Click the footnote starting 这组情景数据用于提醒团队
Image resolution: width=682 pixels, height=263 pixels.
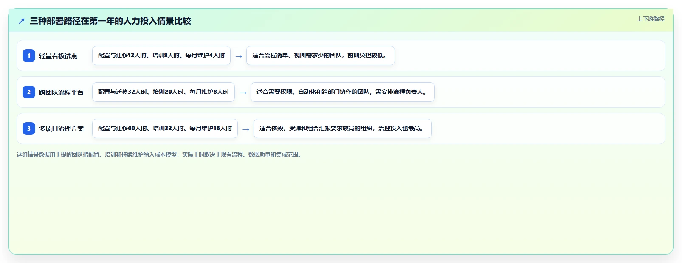pos(160,154)
